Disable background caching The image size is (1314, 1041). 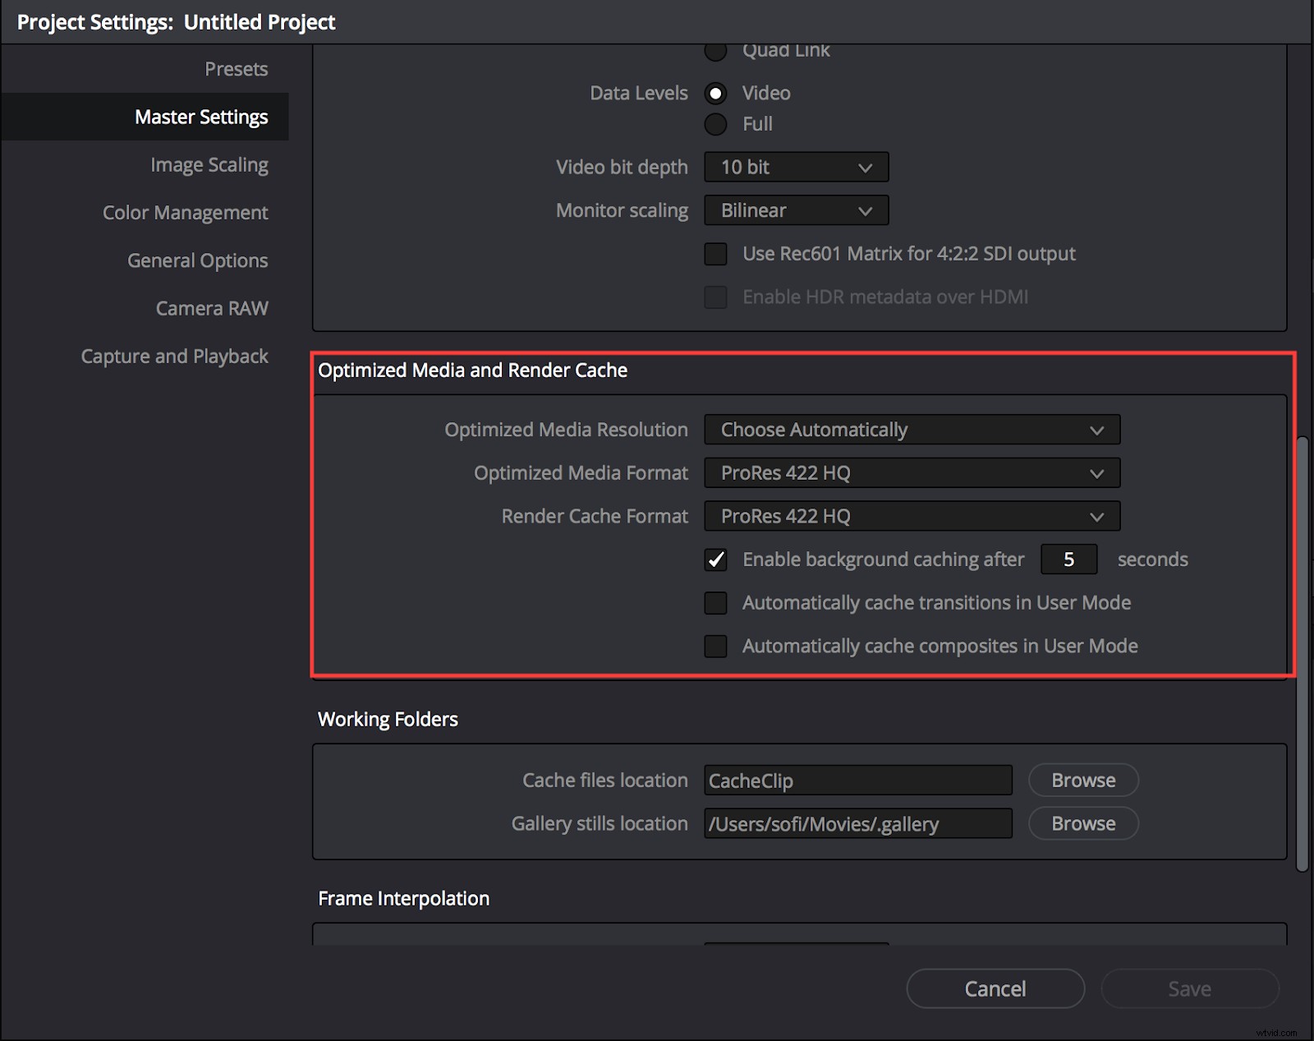(715, 560)
